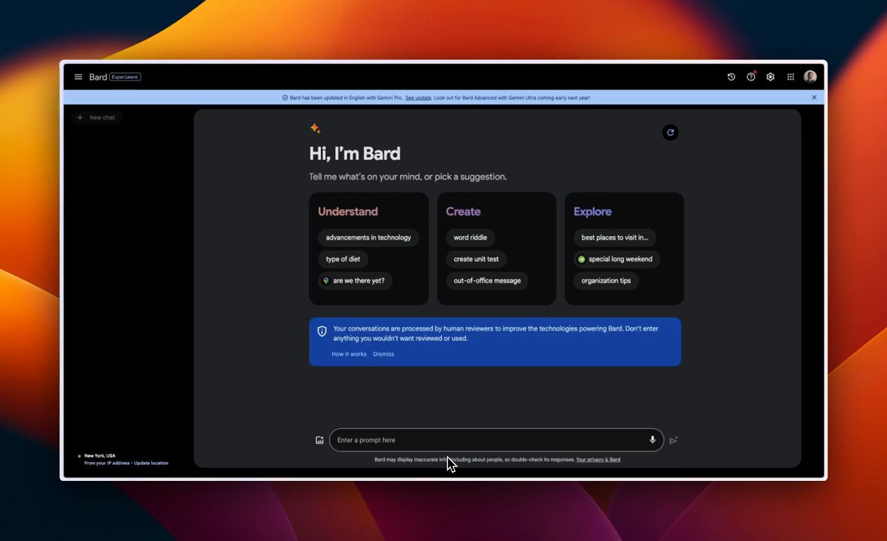
Task: Open the account profile avatar
Action: pos(810,77)
